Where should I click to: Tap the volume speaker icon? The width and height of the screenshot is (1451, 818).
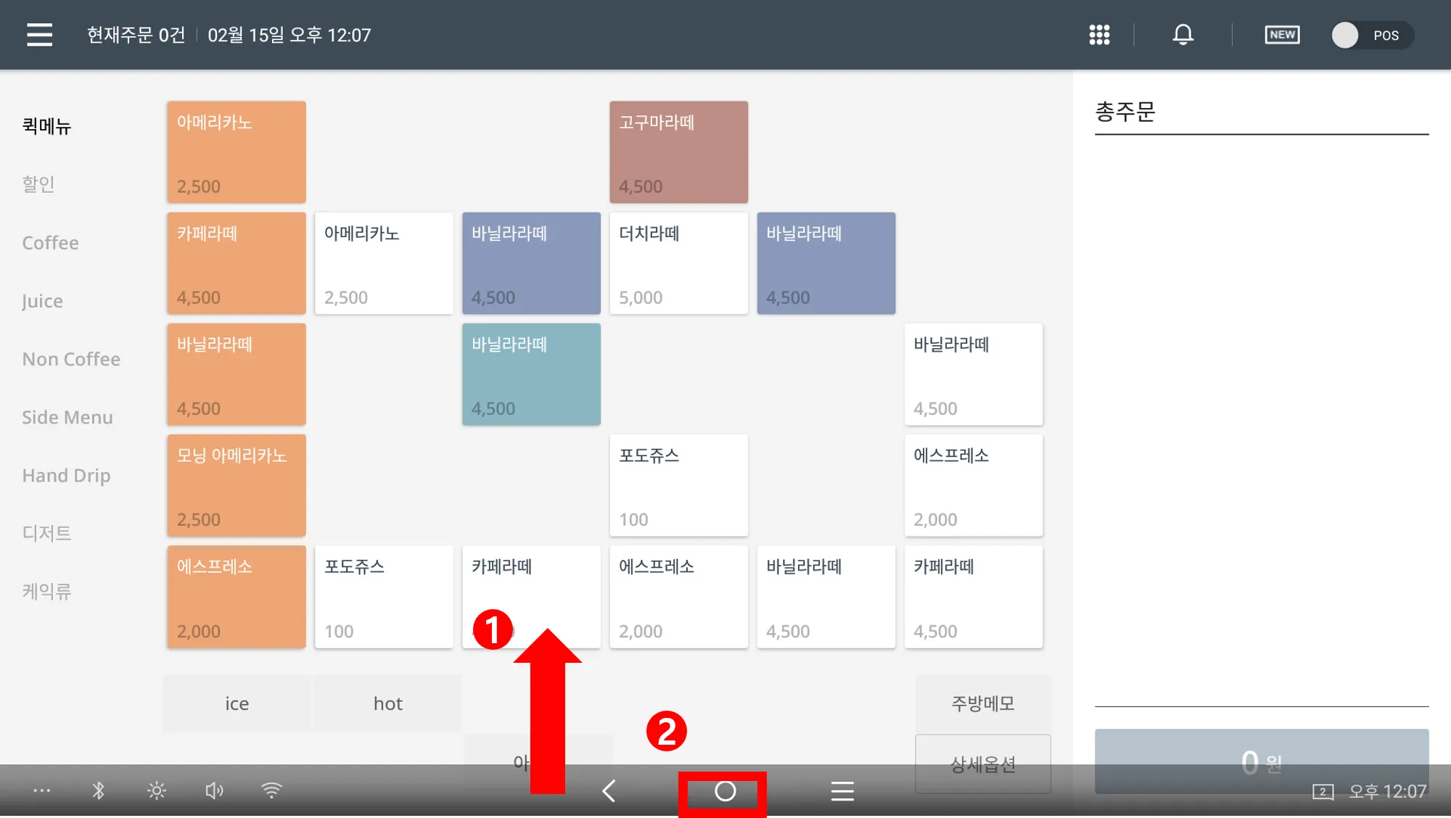pos(214,790)
